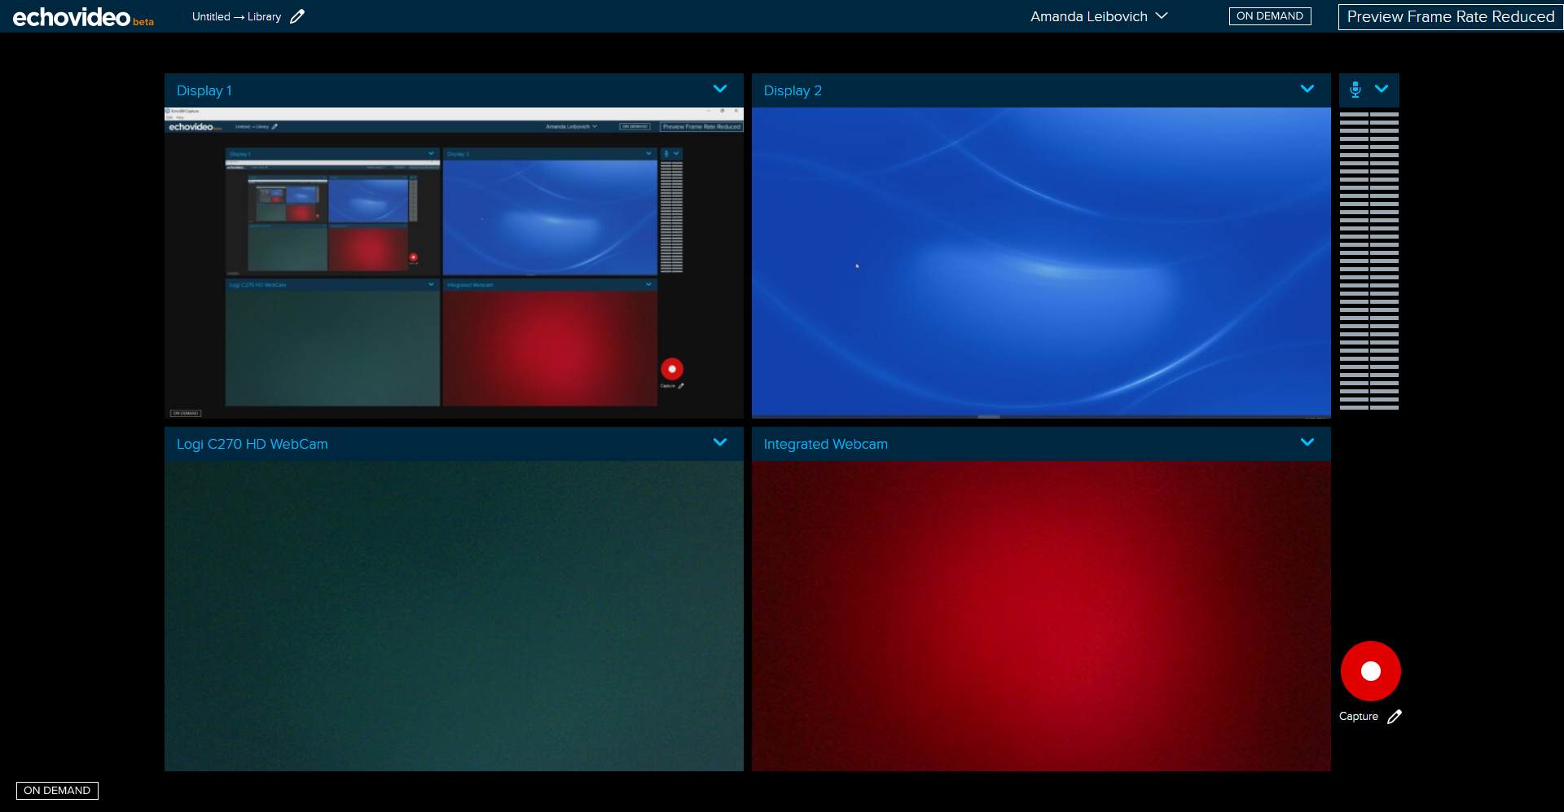
Task: Click the microphone icon above the audio meter
Action: tap(1355, 90)
